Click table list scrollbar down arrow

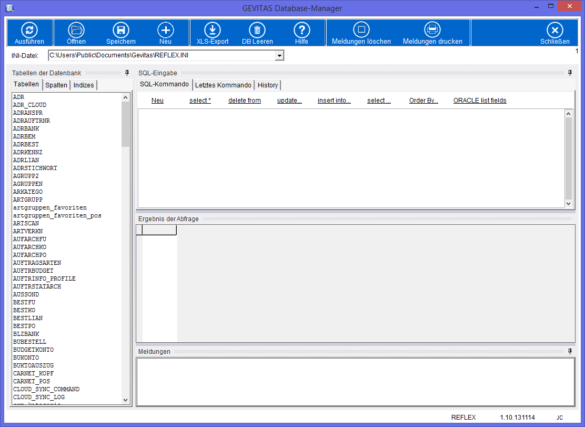(125, 400)
